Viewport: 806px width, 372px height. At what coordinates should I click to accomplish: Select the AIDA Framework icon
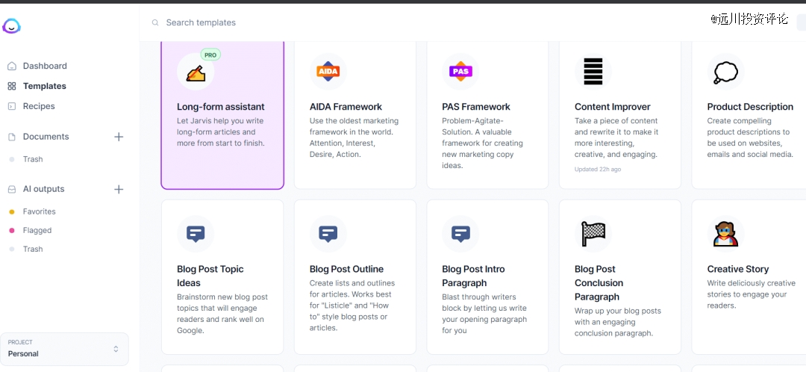(328, 72)
